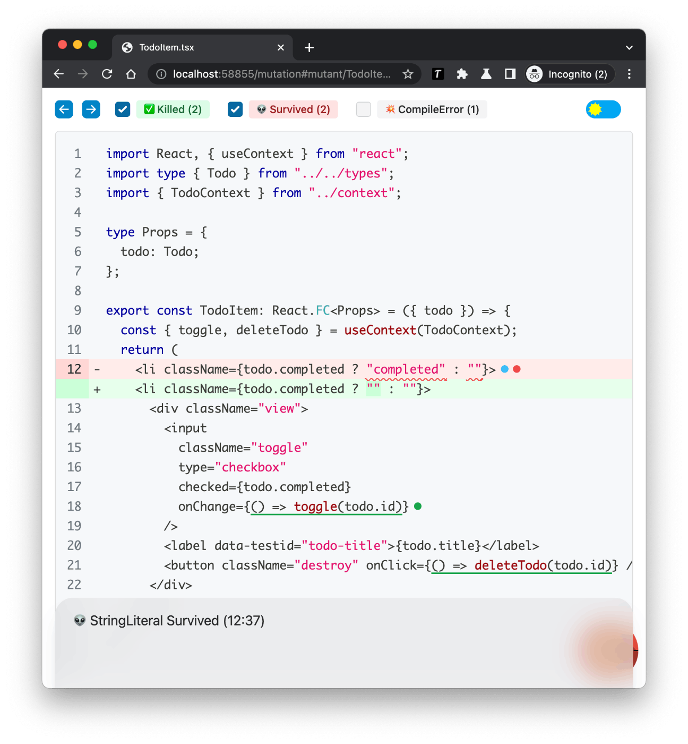Click the "todo-title" test id string
This screenshot has height=744, width=688.
pyautogui.click(x=345, y=545)
